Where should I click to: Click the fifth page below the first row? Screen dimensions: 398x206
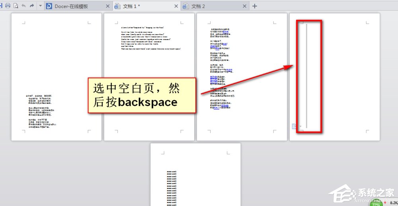tap(195, 175)
